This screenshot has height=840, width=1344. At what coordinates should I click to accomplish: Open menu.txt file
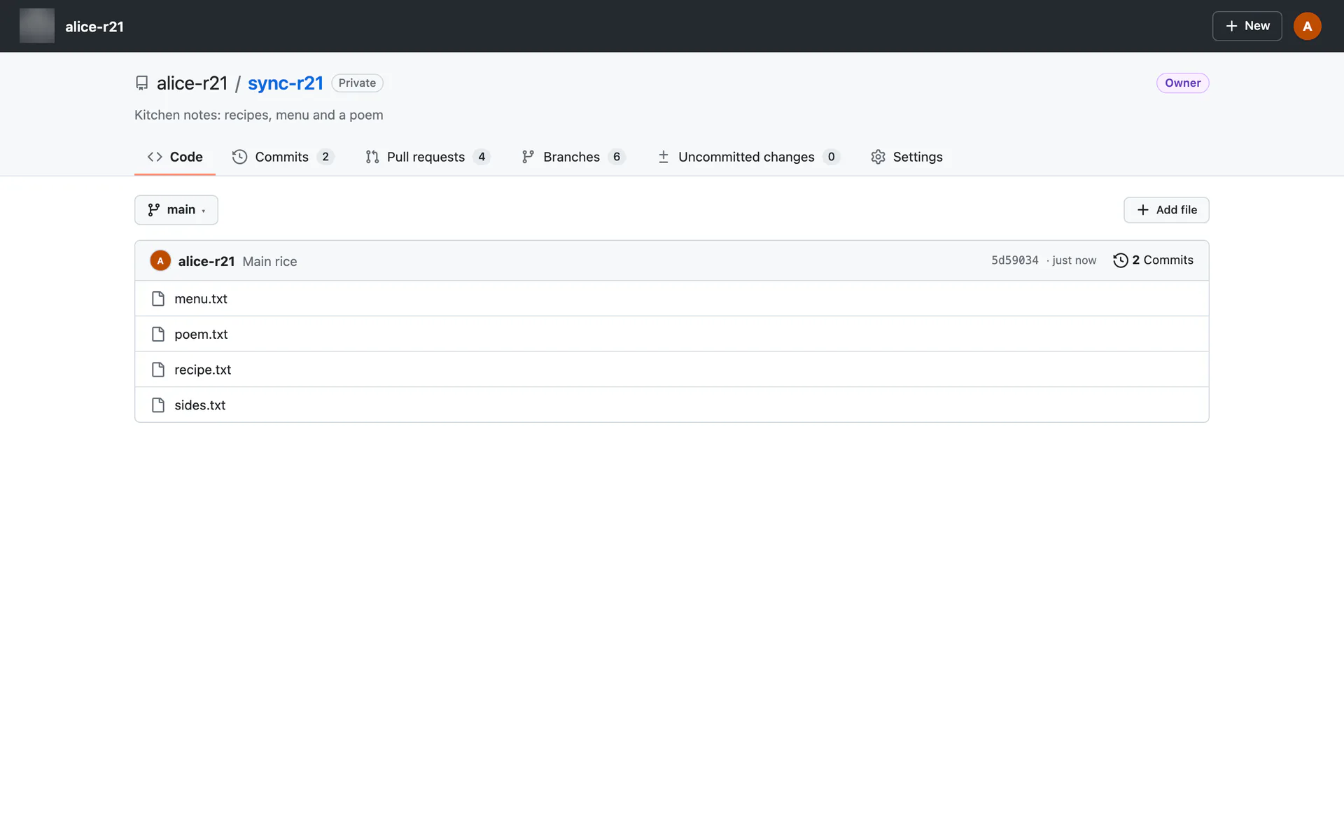coord(201,299)
